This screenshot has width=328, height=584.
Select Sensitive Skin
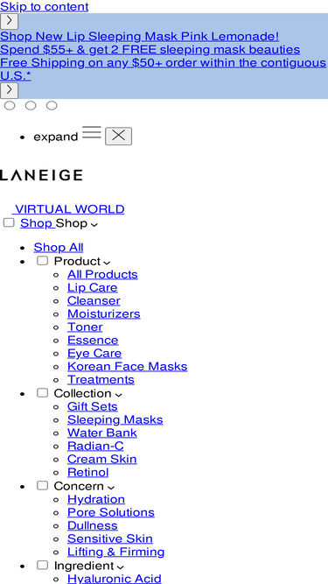[109, 538]
